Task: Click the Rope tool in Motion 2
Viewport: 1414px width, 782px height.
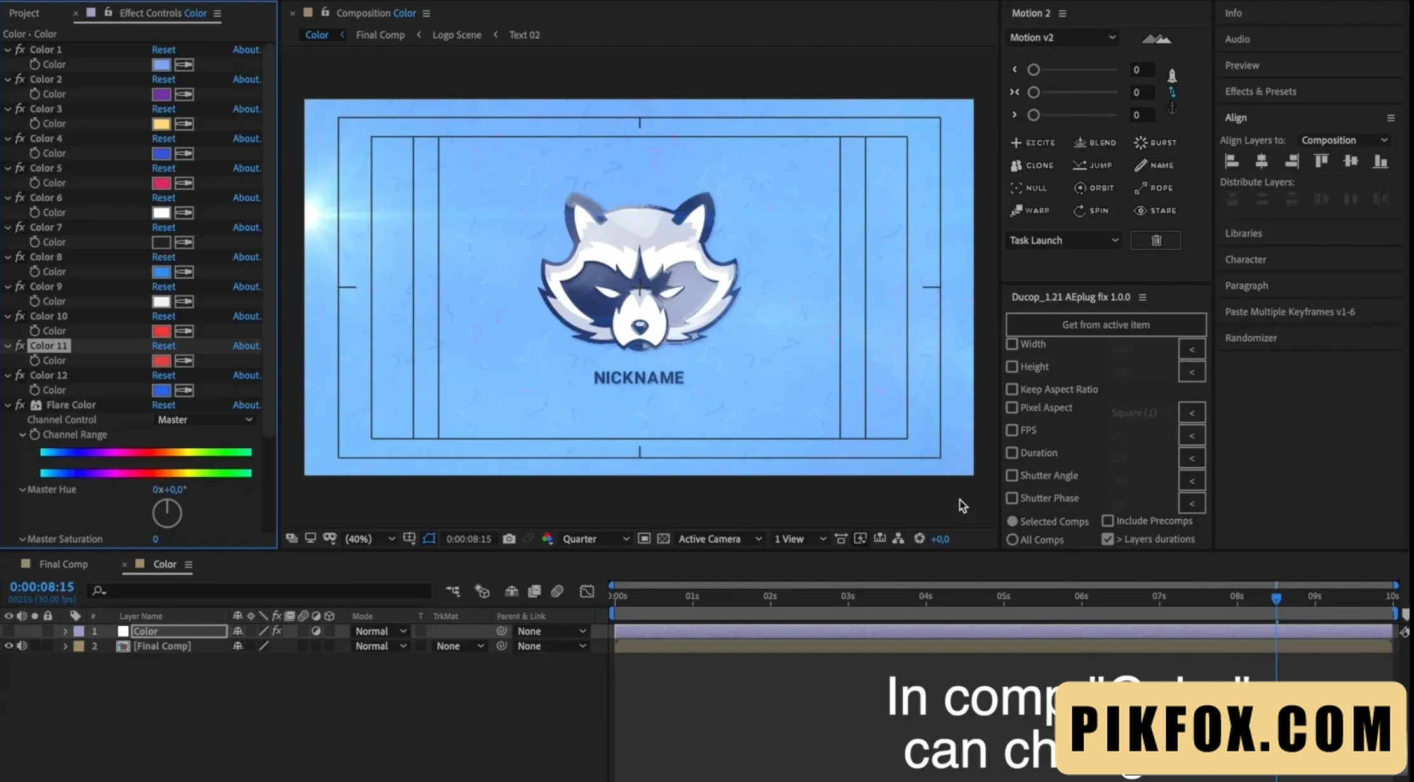Action: (1154, 188)
